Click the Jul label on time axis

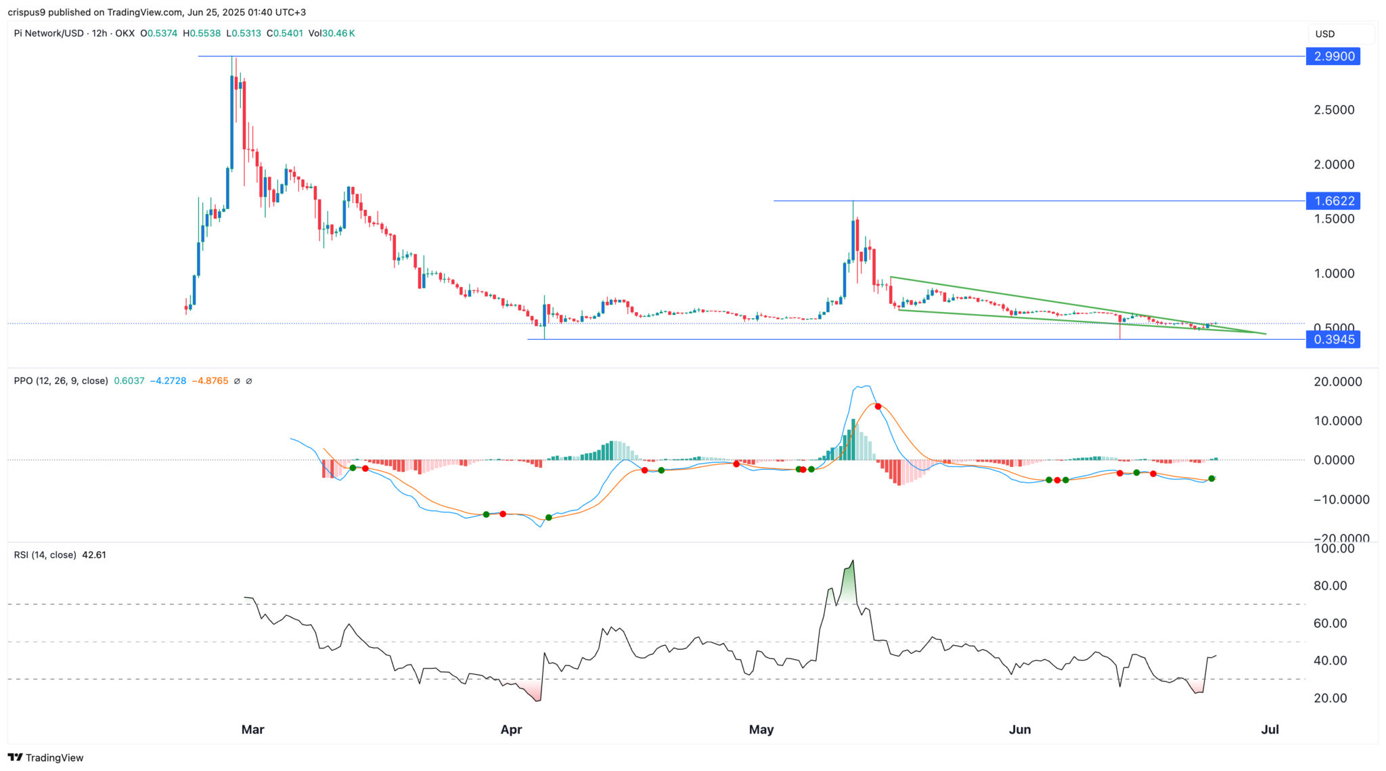pyautogui.click(x=1270, y=730)
